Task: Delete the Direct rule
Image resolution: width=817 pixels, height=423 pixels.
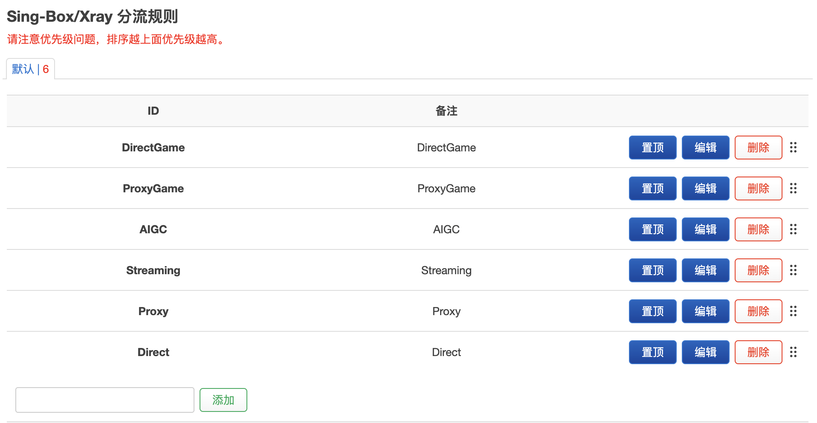Action: 758,352
